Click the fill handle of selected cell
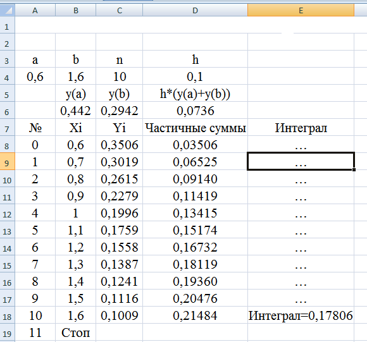 tap(354, 169)
